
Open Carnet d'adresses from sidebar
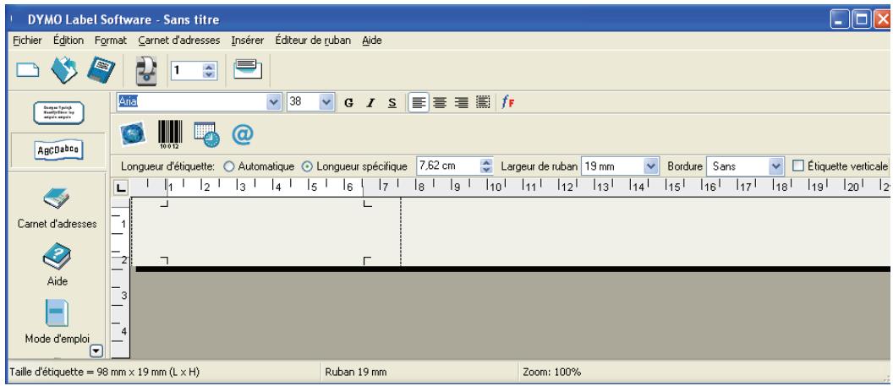(x=57, y=208)
